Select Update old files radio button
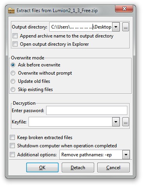This screenshot has height=186, width=143. click(x=13, y=81)
